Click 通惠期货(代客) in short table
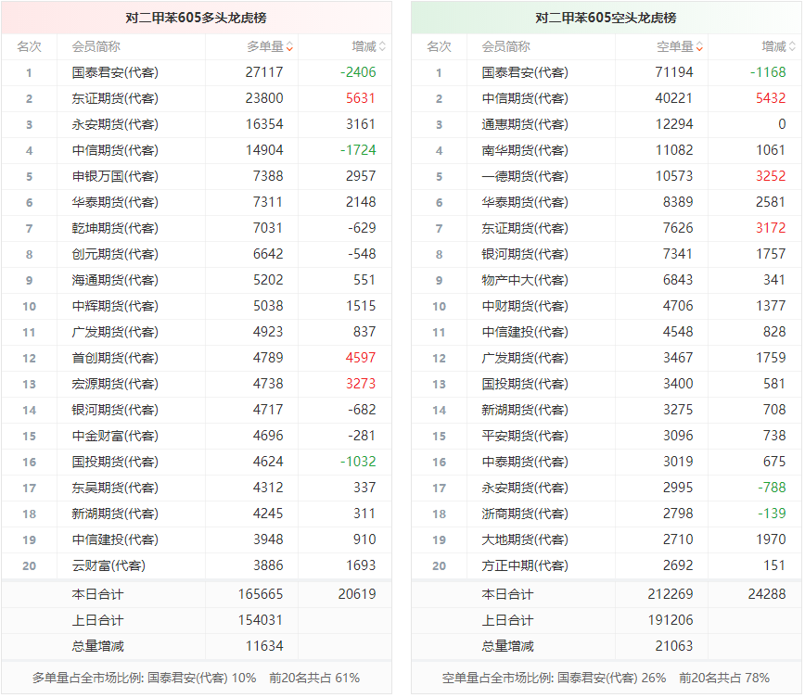 coord(525,124)
